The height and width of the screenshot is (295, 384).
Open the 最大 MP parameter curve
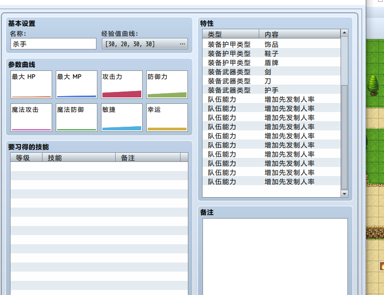click(x=77, y=85)
